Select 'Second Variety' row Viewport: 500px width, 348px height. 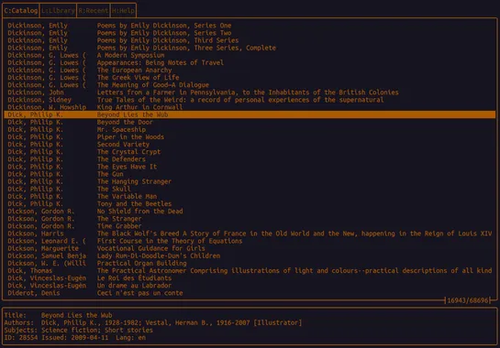tap(250, 144)
